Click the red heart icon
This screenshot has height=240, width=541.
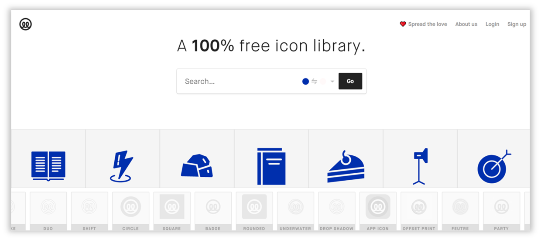(x=403, y=24)
